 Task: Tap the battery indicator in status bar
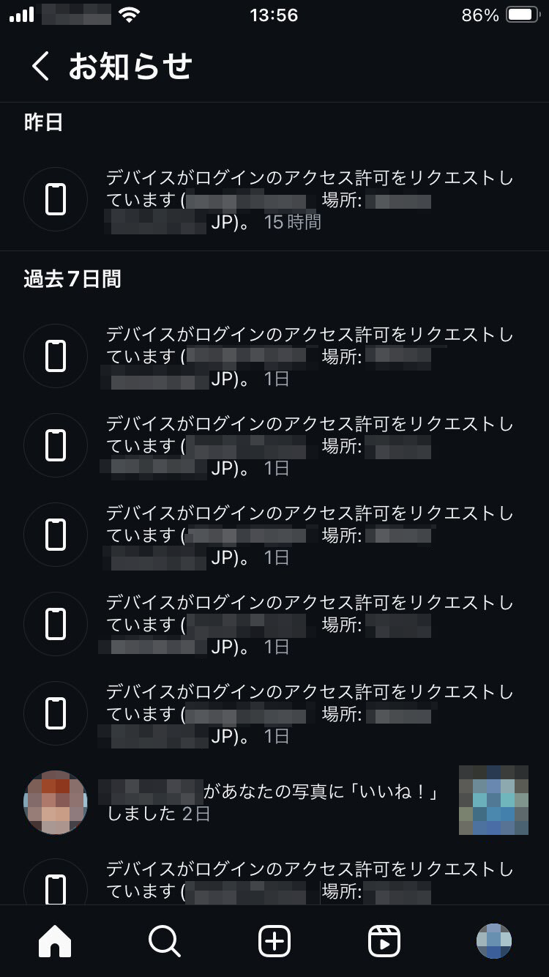pyautogui.click(x=523, y=15)
